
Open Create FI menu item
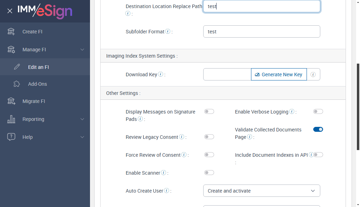click(x=45, y=31)
